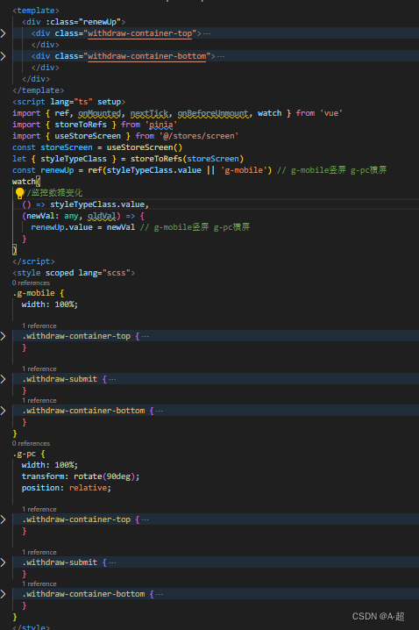Unfold .withdraw-submit rule inside .g-pc
419x630 pixels.
tap(4, 562)
